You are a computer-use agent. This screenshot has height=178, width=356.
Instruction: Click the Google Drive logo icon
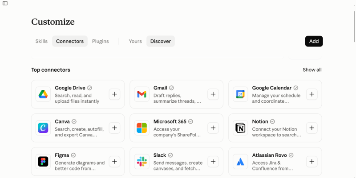coord(43,94)
